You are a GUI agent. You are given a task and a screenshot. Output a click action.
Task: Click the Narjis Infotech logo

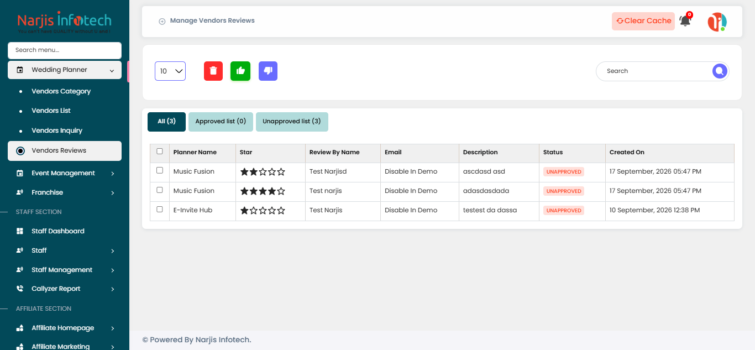tap(64, 22)
